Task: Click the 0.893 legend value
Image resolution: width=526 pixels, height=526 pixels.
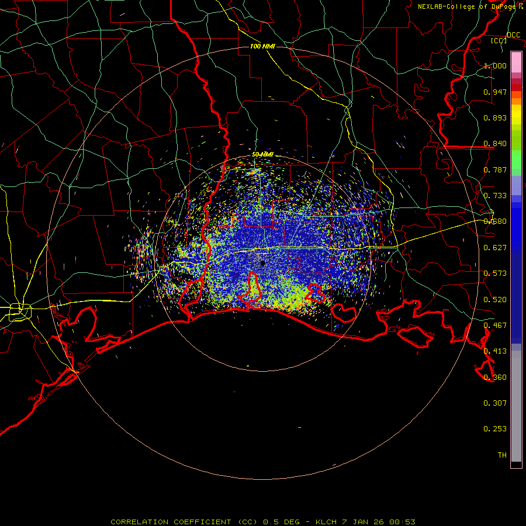Action: 495,117
